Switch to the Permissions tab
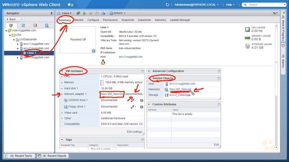The height and width of the screenshot is (162, 289). click(110, 20)
